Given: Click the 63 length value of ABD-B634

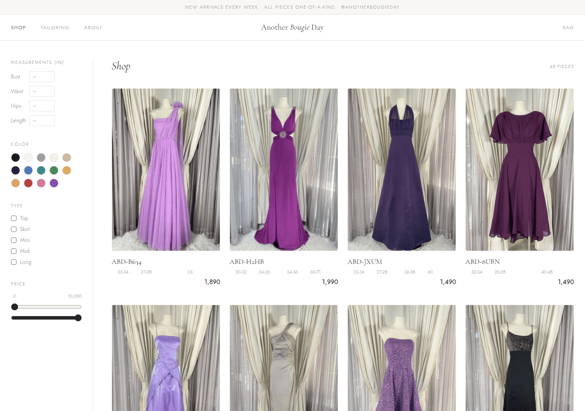Looking at the screenshot, I should (x=190, y=272).
